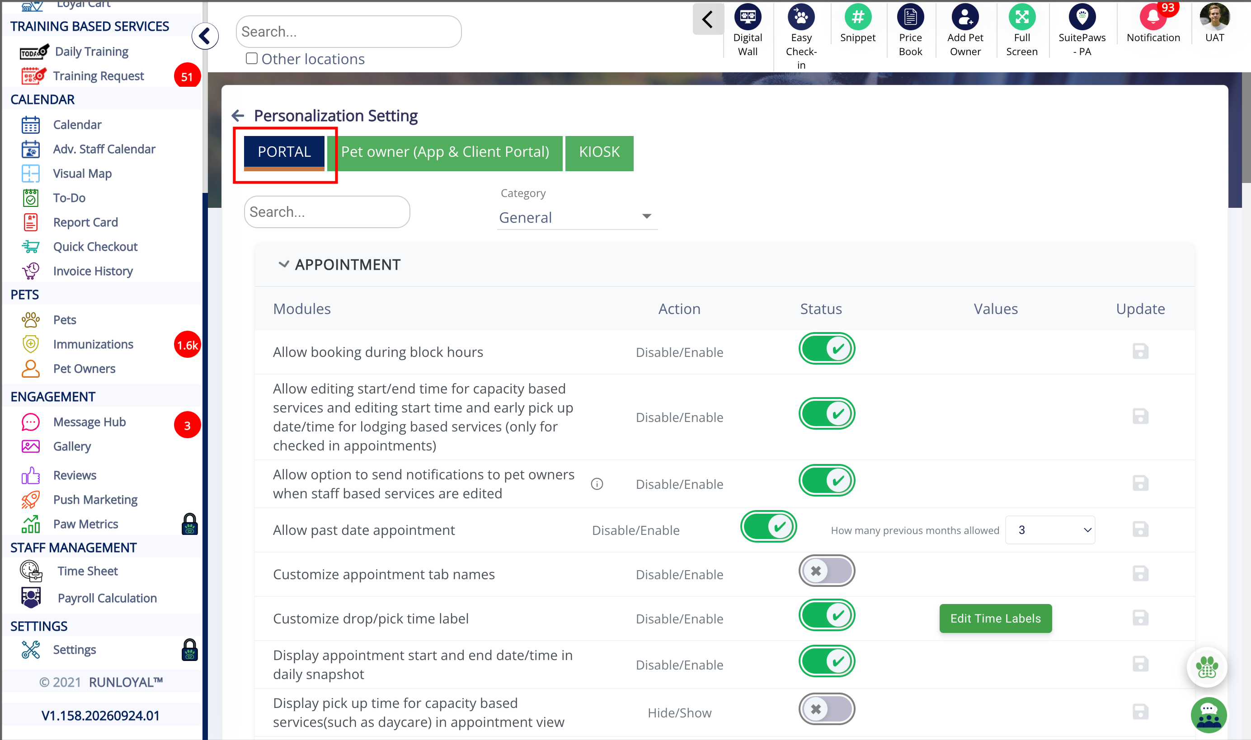Viewport: 1251px width, 740px height.
Task: Collapse the APPOINTMENT section
Action: (284, 264)
